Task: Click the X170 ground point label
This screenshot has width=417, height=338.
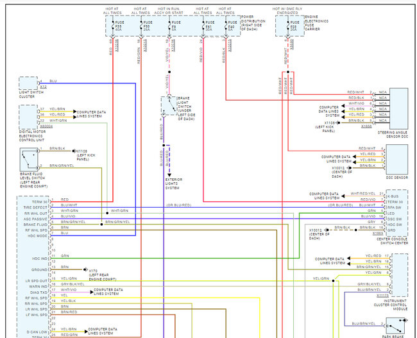Action: [x=93, y=271]
